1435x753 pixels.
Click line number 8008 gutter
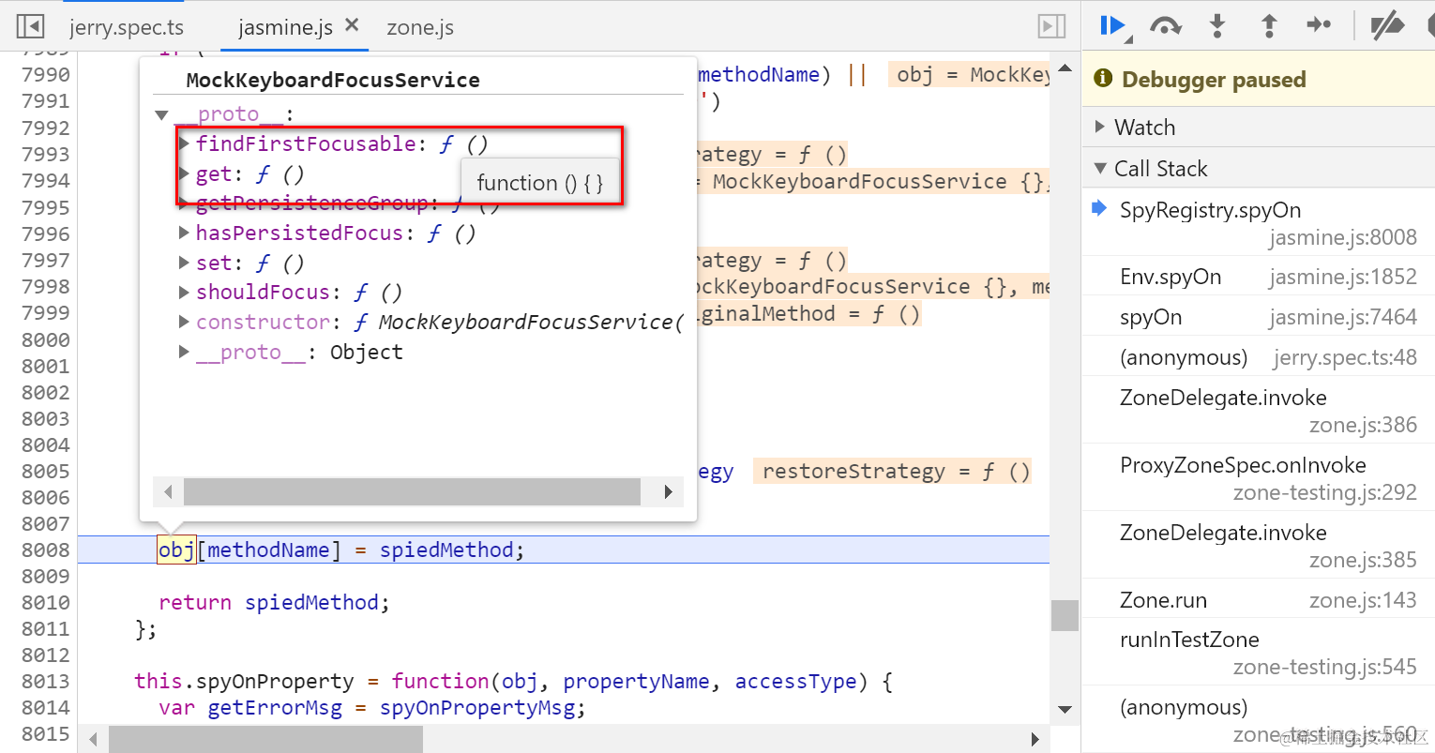click(45, 550)
